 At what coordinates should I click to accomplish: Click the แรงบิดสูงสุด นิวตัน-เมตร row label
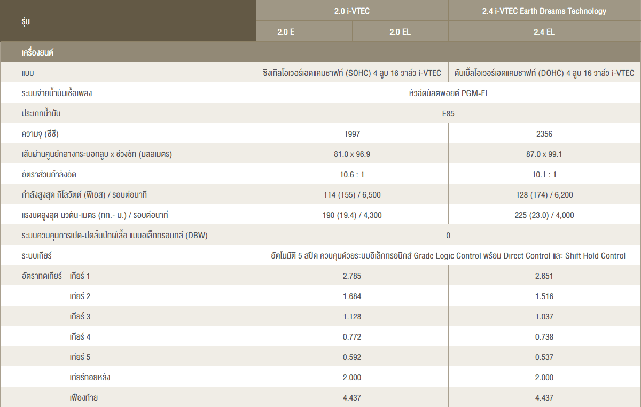(x=95, y=215)
